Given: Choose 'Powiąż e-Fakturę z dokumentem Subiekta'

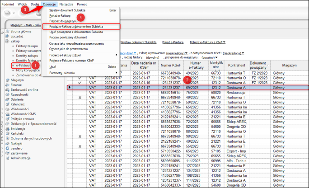Looking at the screenshot, I should point(75,27).
